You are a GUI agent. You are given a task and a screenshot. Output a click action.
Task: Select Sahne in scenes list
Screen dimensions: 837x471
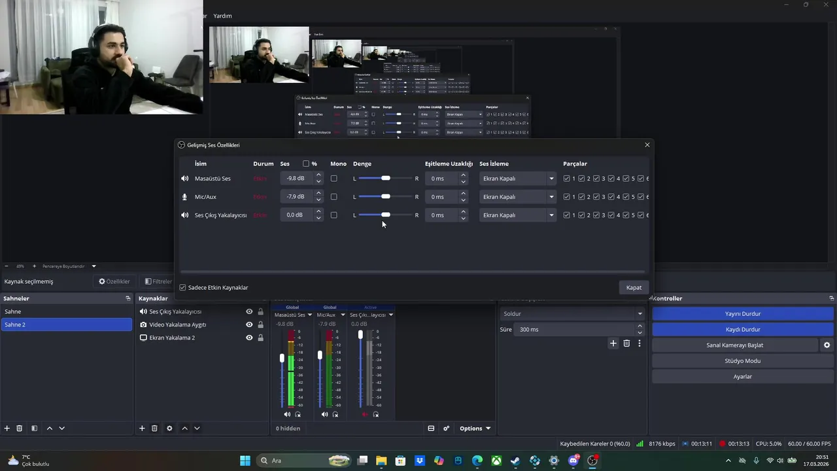(x=66, y=311)
